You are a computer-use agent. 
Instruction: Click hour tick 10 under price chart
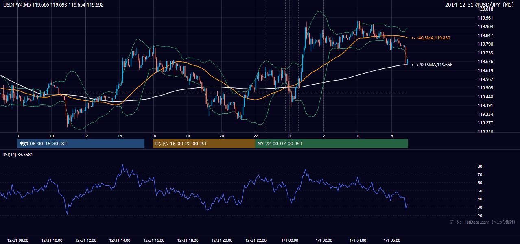click(x=52, y=135)
